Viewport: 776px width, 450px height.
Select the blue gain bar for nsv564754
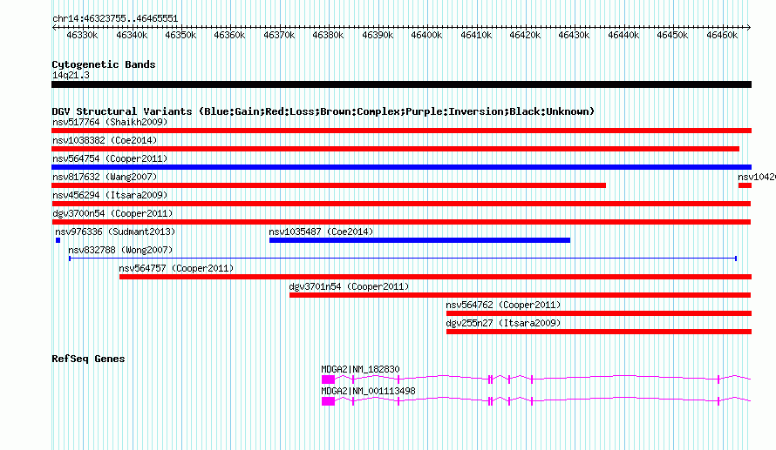[x=401, y=167]
